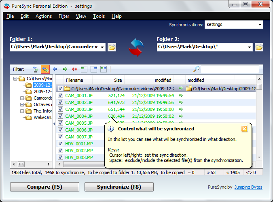Click the sync arrow in the Camcorder videos folder row

(181, 88)
